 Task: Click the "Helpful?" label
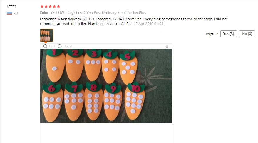coord(211,34)
